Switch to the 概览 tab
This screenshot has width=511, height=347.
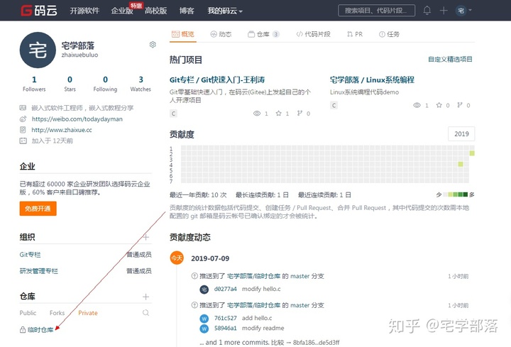[183, 34]
